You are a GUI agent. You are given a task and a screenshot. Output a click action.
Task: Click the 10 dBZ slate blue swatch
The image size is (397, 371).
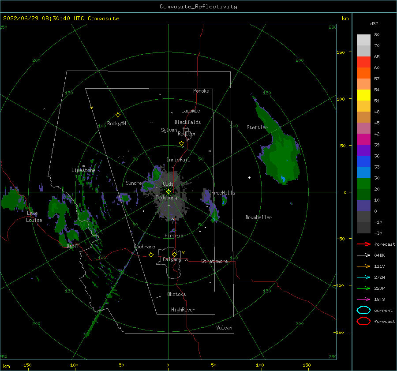coord(363,206)
